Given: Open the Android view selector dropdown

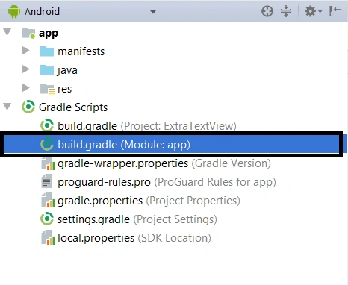Looking at the screenshot, I should pos(153,12).
